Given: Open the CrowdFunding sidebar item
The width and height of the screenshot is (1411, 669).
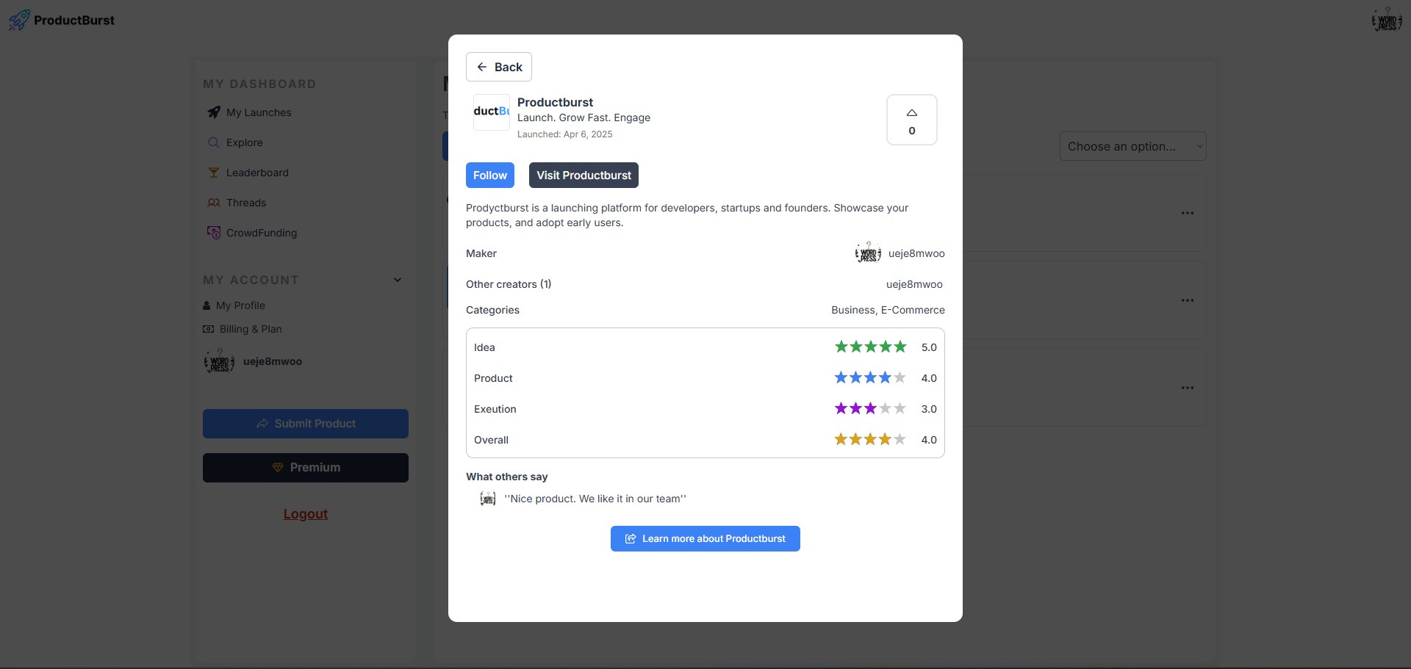Looking at the screenshot, I should point(261,233).
